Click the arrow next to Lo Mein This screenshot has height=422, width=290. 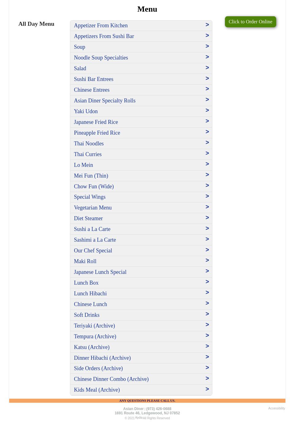click(207, 164)
